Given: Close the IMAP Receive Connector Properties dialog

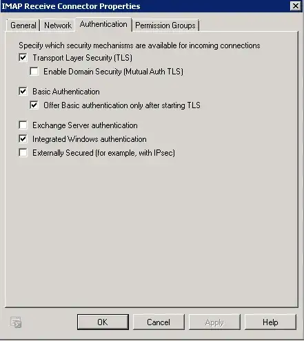Looking at the screenshot, I should pyautogui.click(x=295, y=6).
